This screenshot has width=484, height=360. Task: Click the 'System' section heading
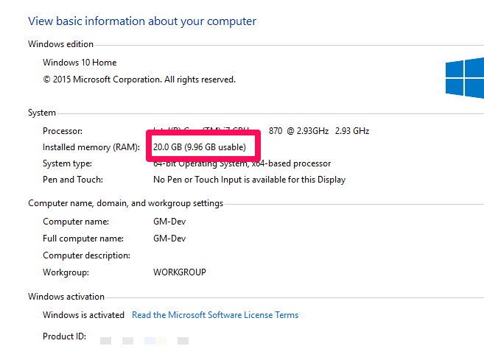tap(42, 113)
